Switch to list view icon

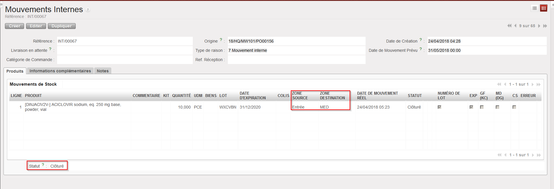pos(534,8)
